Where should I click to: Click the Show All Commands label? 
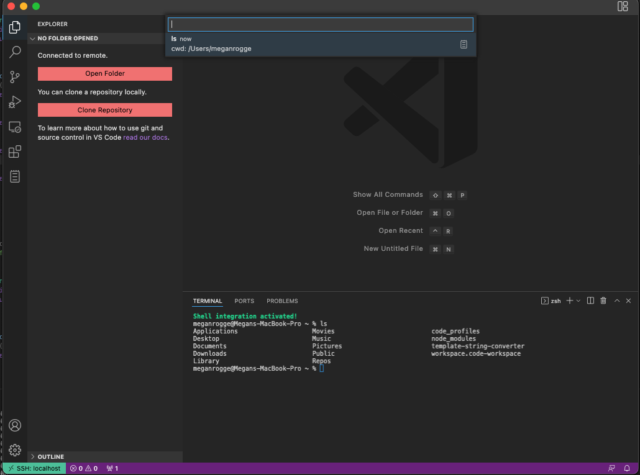point(388,194)
